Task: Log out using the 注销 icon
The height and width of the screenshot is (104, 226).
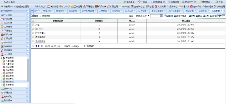Action: [217, 2]
